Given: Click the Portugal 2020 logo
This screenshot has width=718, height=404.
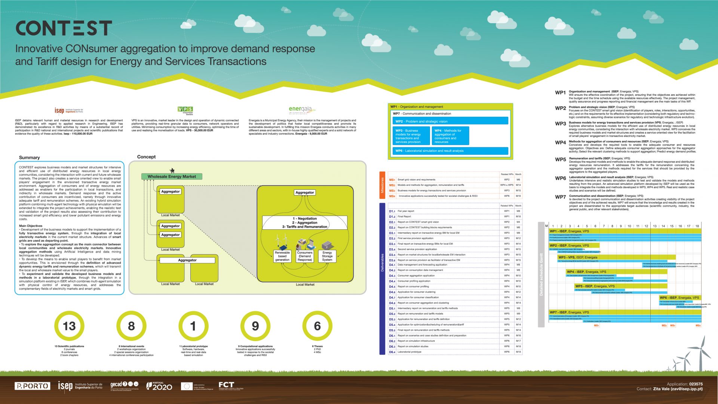Looking at the screenshot, I should click(x=159, y=386).
